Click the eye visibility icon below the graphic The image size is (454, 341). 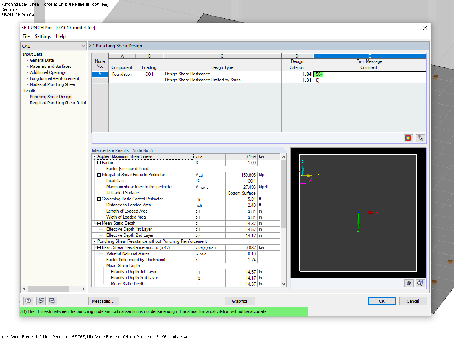tap(409, 283)
